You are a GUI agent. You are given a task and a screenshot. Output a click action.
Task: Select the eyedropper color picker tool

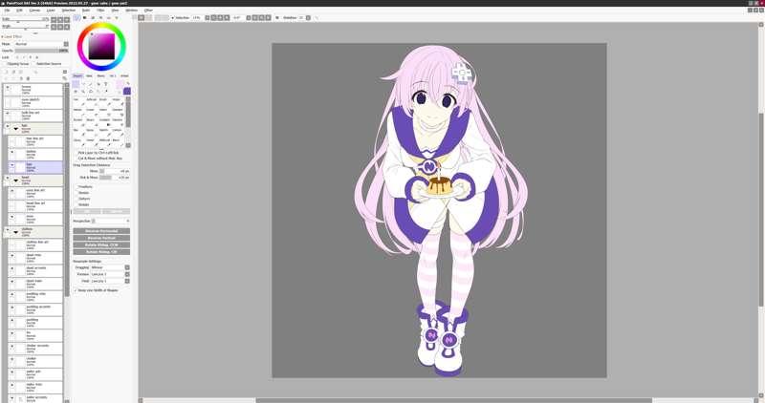coord(105,91)
